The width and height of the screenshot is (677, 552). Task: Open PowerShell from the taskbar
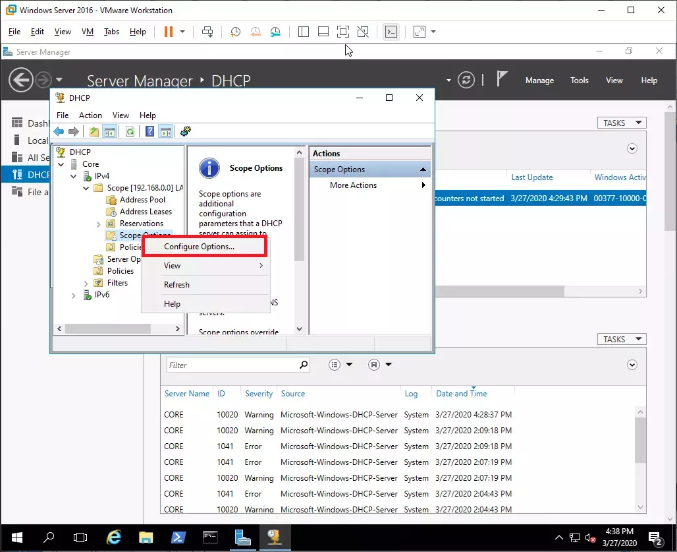pos(178,537)
